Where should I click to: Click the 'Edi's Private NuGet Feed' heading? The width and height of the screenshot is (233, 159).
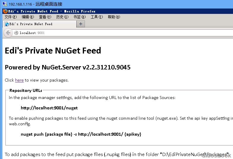53,51
